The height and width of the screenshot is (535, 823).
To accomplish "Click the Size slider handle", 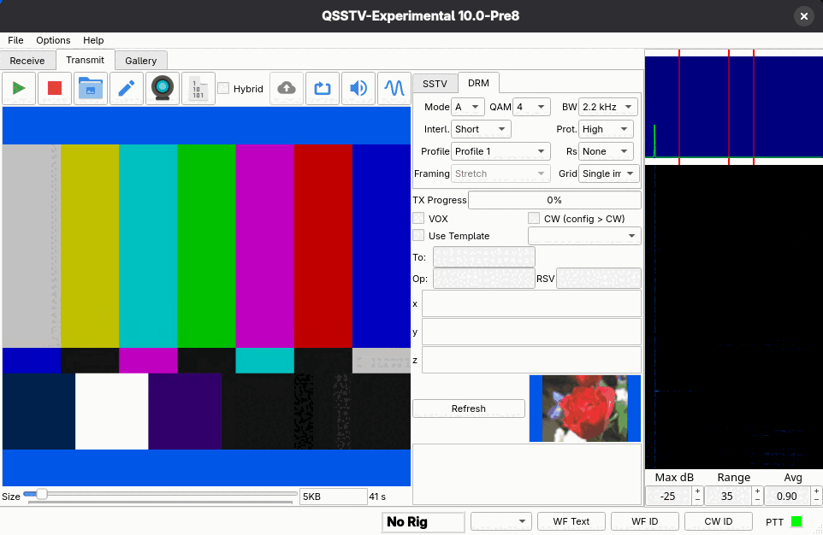I will coord(41,494).
